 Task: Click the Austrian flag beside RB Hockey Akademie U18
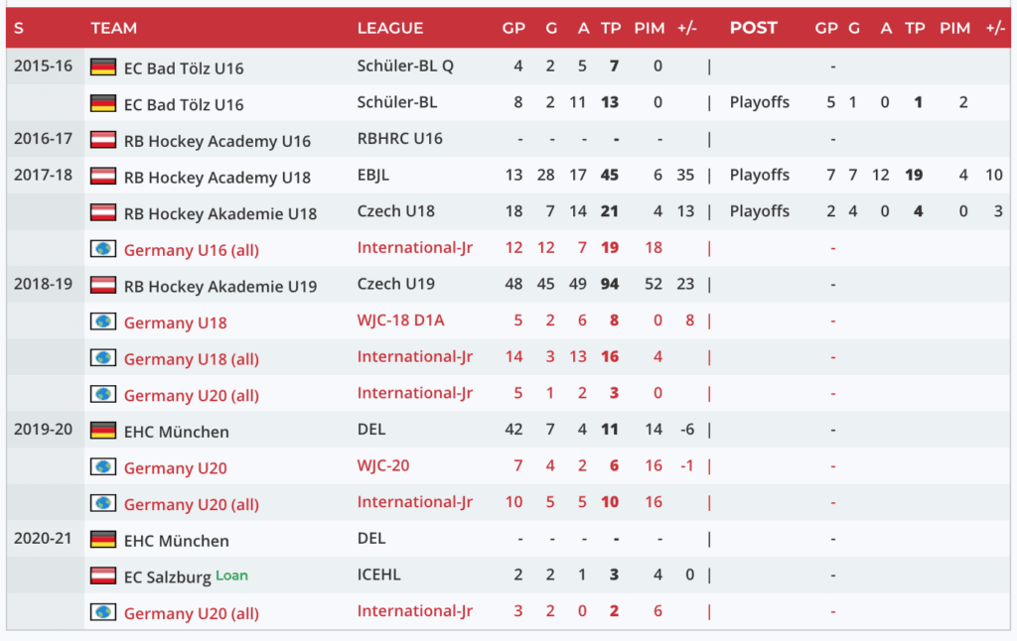[103, 212]
